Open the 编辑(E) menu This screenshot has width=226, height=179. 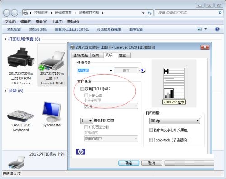click(26, 22)
